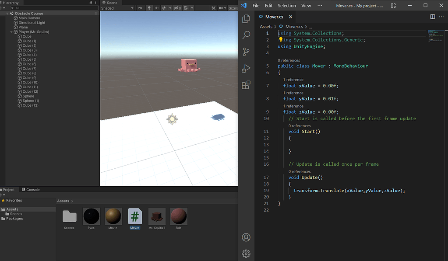The image size is (448, 261).
Task: Select the Skin material thumbnail
Action: pyautogui.click(x=178, y=216)
